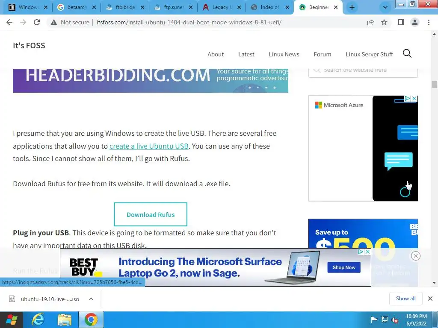Click Show all downloads button
438x328 pixels.
pos(405,299)
